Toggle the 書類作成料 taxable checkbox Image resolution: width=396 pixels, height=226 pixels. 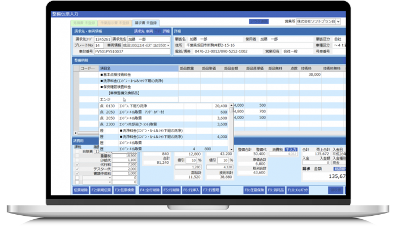pos(78,173)
